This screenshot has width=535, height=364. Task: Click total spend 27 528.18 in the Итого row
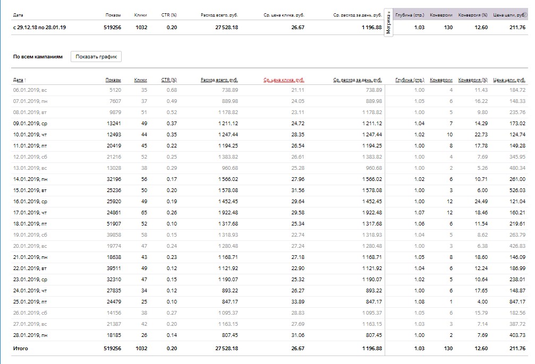226,348
